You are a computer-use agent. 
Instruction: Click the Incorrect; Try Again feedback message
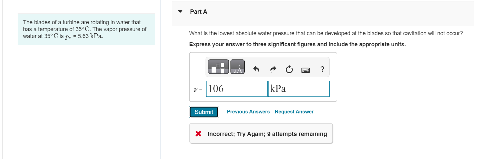coord(267,134)
